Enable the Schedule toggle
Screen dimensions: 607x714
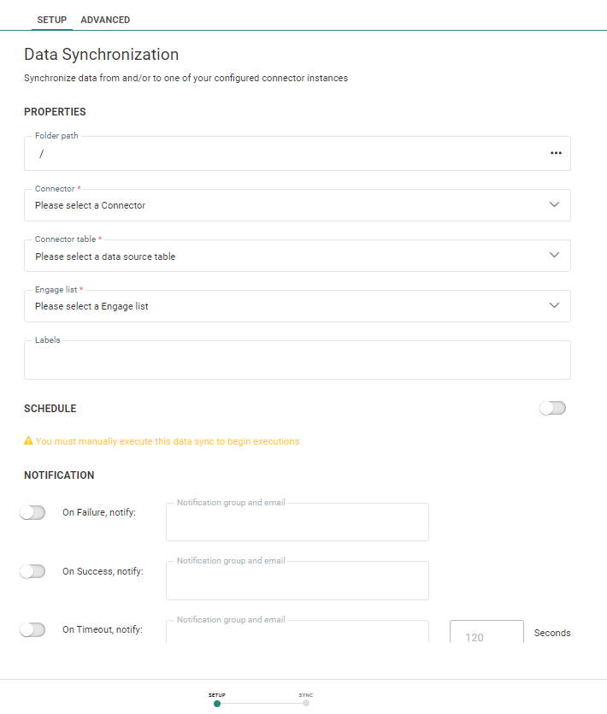552,408
